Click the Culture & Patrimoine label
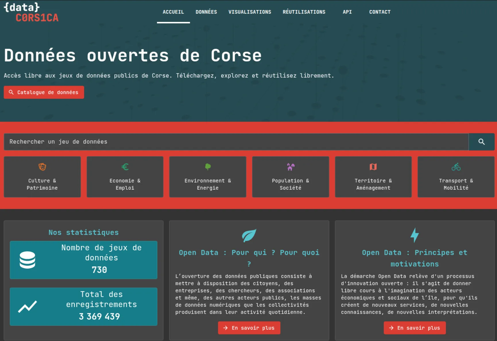497x341 pixels. [42, 184]
